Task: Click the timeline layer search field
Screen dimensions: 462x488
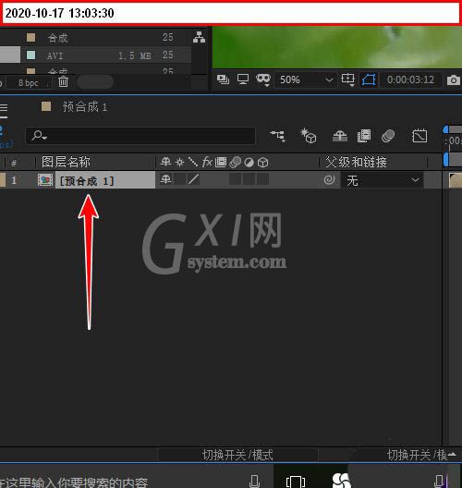Action: (140, 136)
